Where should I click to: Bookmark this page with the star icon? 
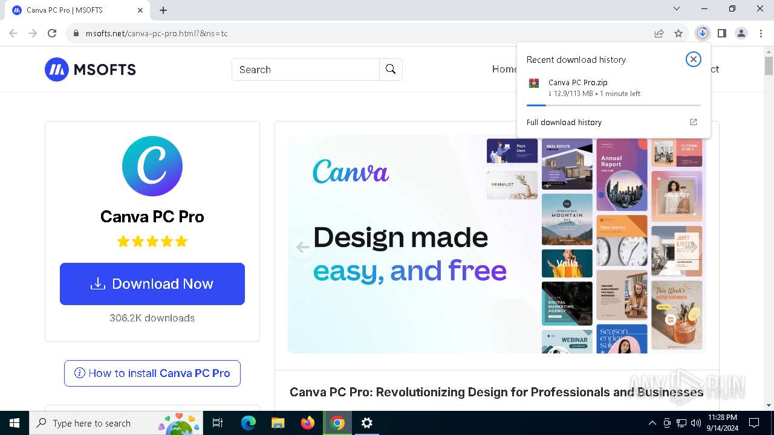[678, 33]
